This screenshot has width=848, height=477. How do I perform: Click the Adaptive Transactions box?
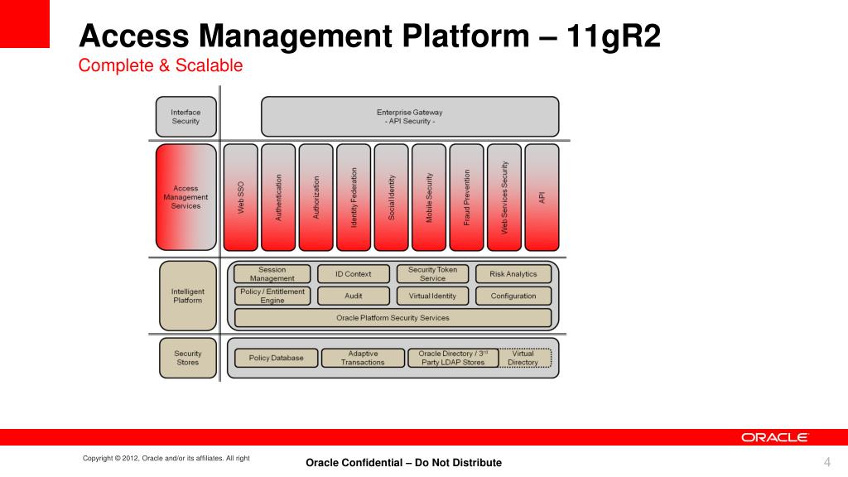(363, 358)
